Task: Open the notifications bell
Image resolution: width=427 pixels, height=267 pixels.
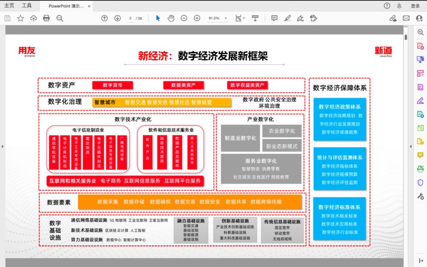Action: coord(399,6)
